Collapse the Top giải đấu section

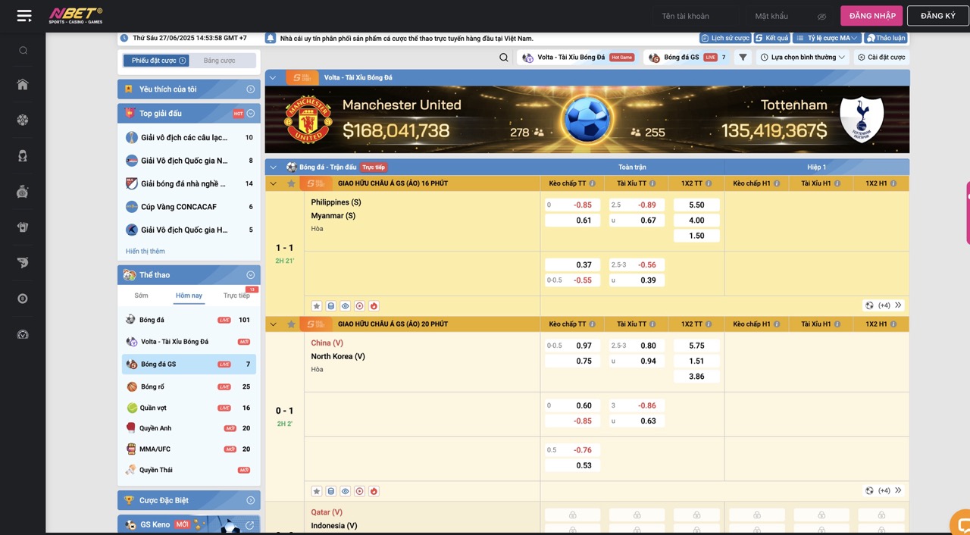(x=250, y=114)
